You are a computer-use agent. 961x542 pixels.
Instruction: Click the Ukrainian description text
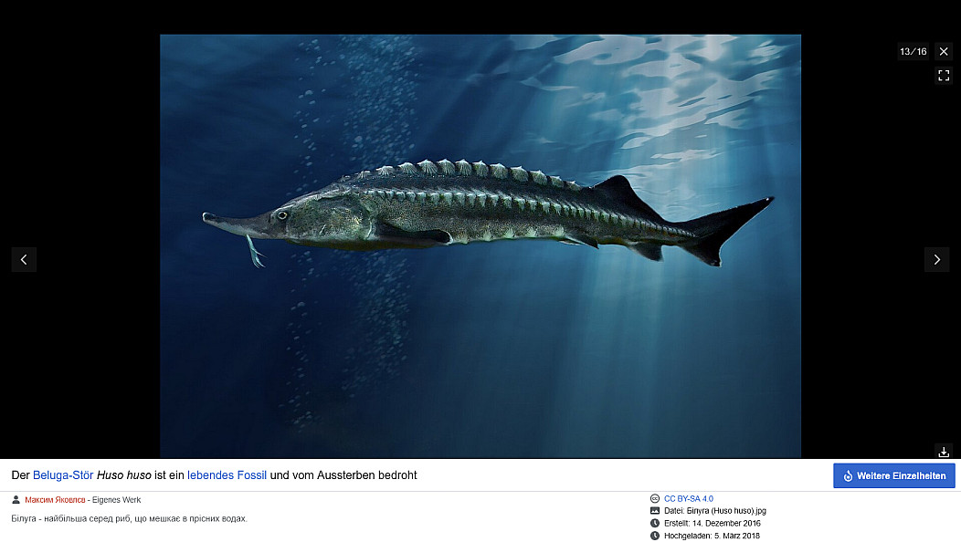129,518
